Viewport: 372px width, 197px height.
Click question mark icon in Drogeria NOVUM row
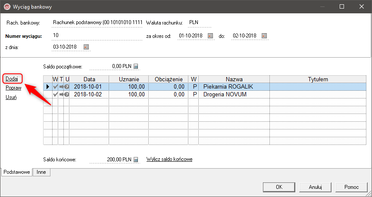point(66,95)
